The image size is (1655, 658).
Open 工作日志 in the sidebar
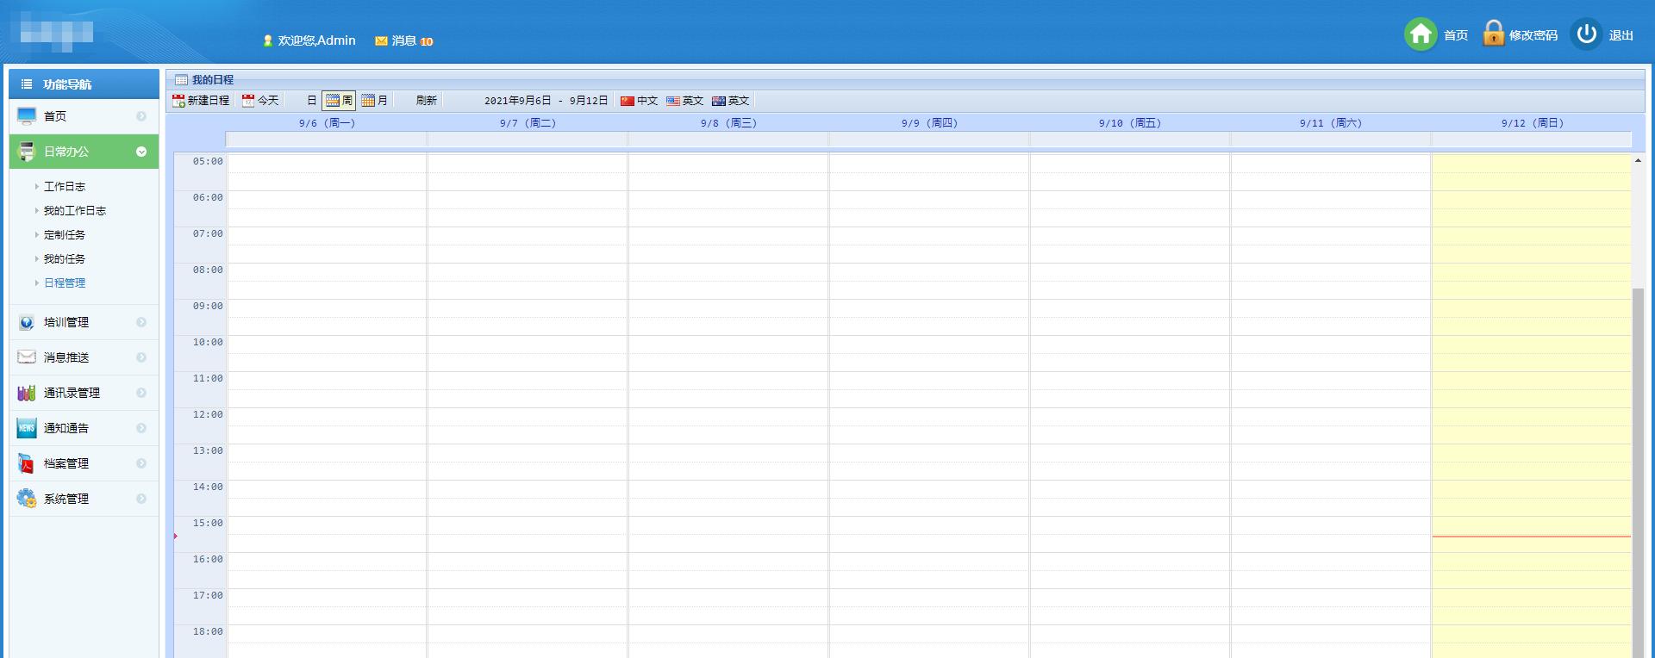point(65,186)
